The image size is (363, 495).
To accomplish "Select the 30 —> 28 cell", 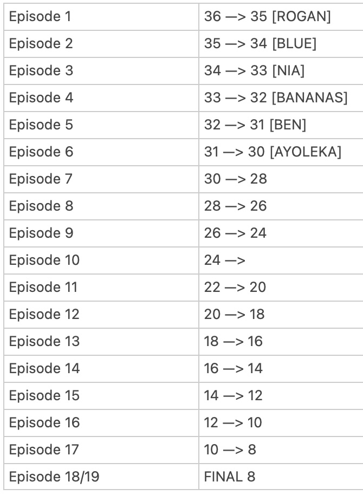I will (x=281, y=179).
